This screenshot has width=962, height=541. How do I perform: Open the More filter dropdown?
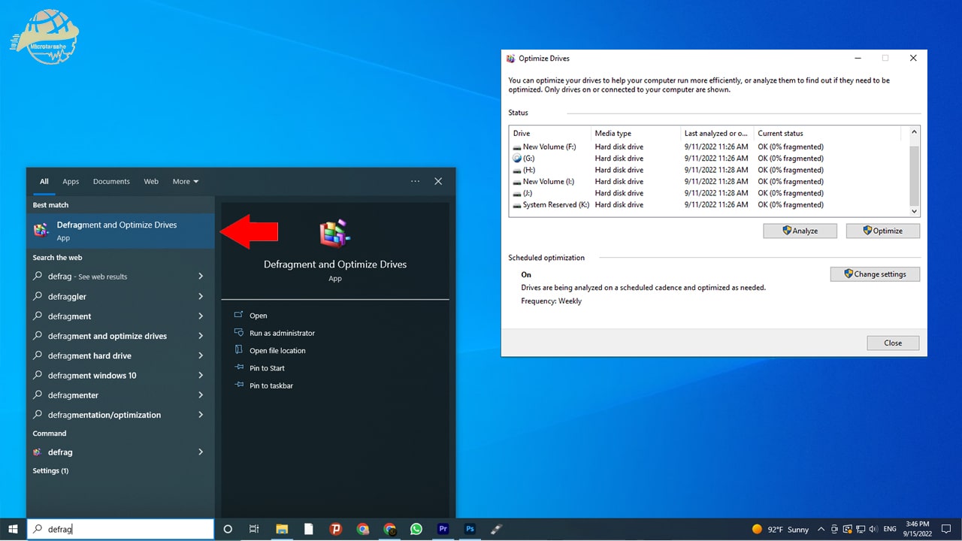click(x=186, y=181)
